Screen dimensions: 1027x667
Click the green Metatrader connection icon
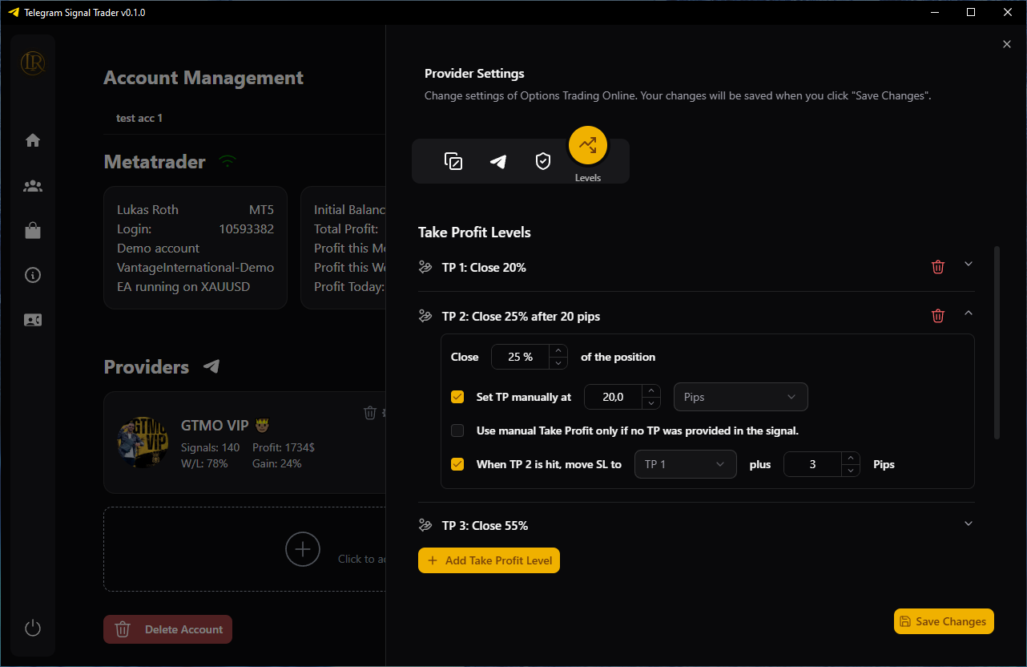click(228, 162)
